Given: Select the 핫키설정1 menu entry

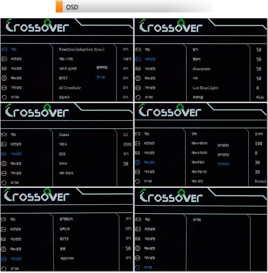Looking at the screenshot, I should tap(223, 146).
